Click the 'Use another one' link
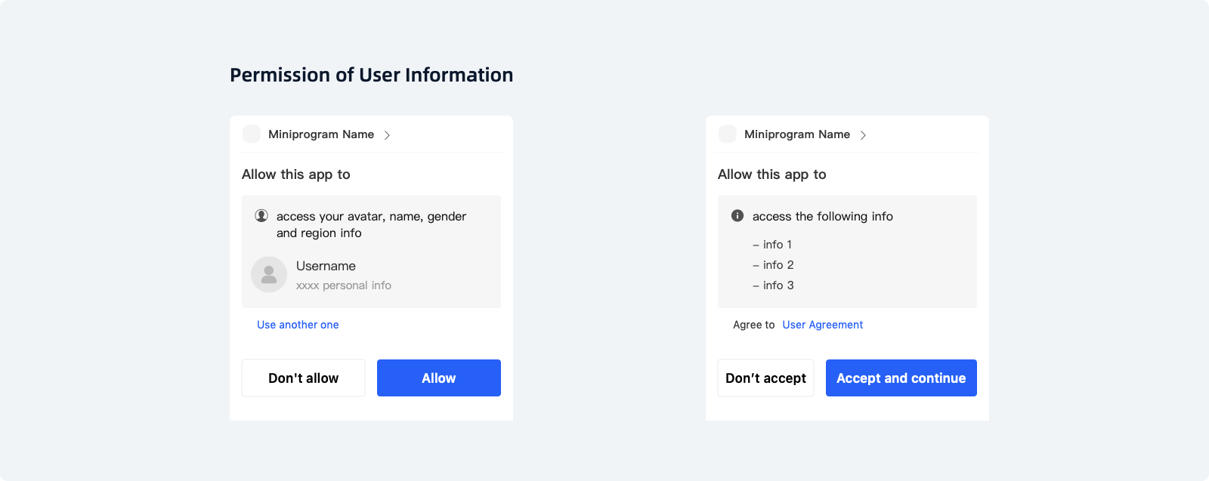This screenshot has width=1209, height=481. click(298, 325)
